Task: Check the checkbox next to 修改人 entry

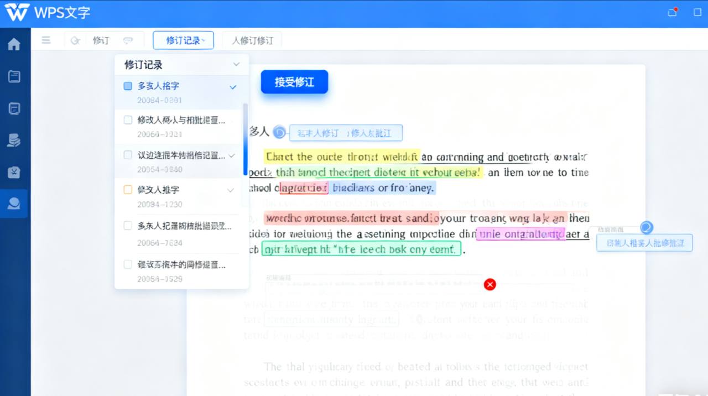Action: coord(127,121)
